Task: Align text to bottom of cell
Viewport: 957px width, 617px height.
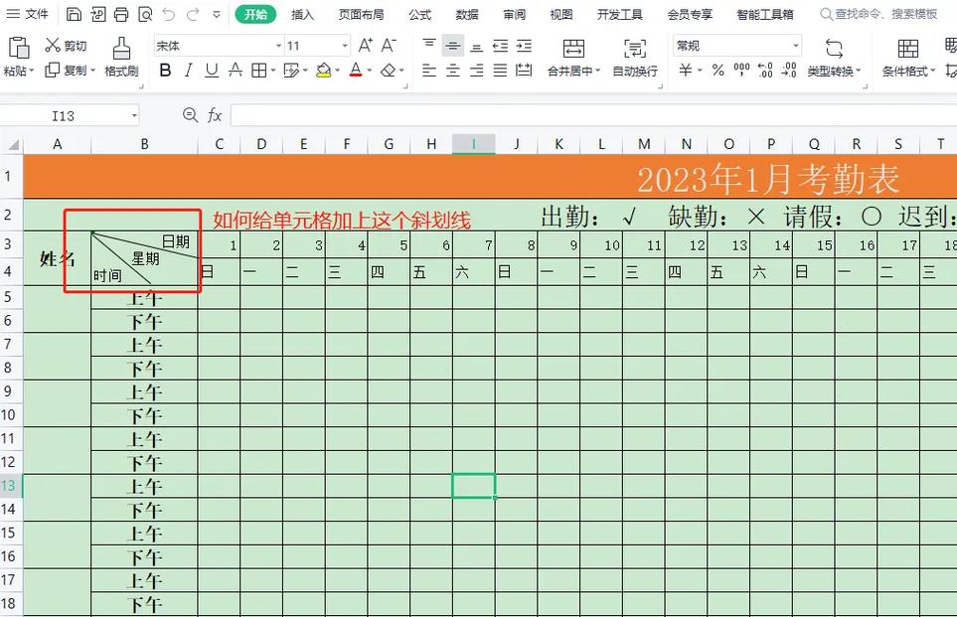Action: tap(477, 46)
